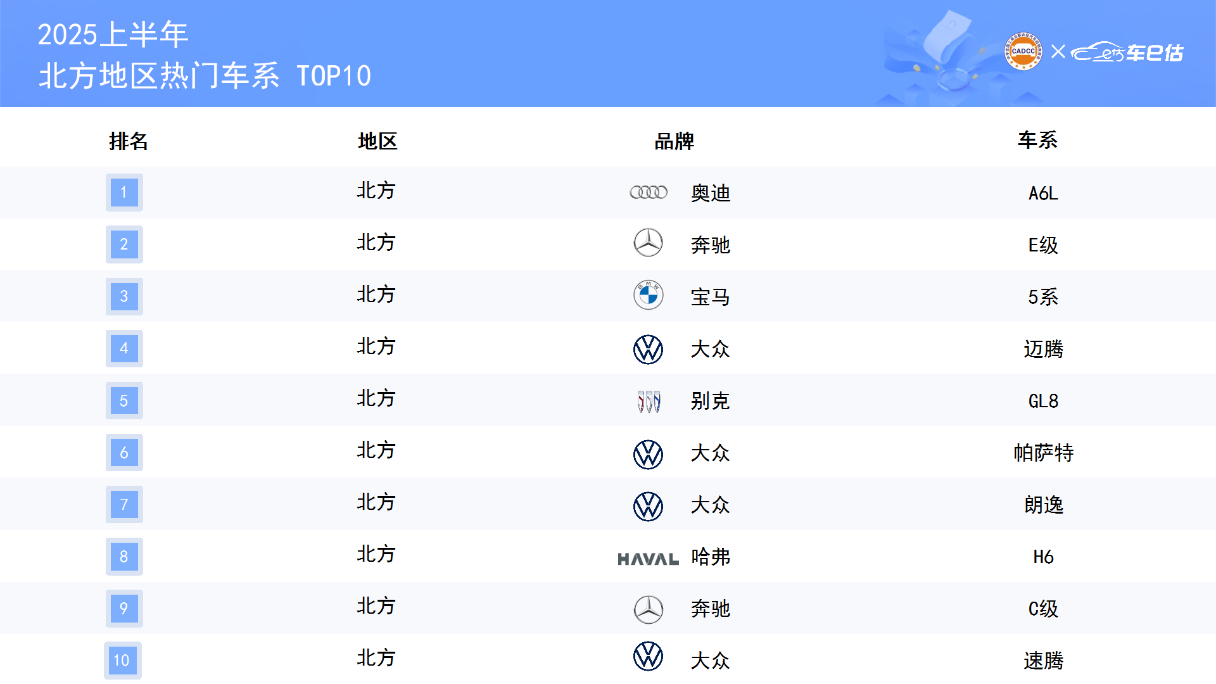Click the series cell A6L

(1043, 193)
